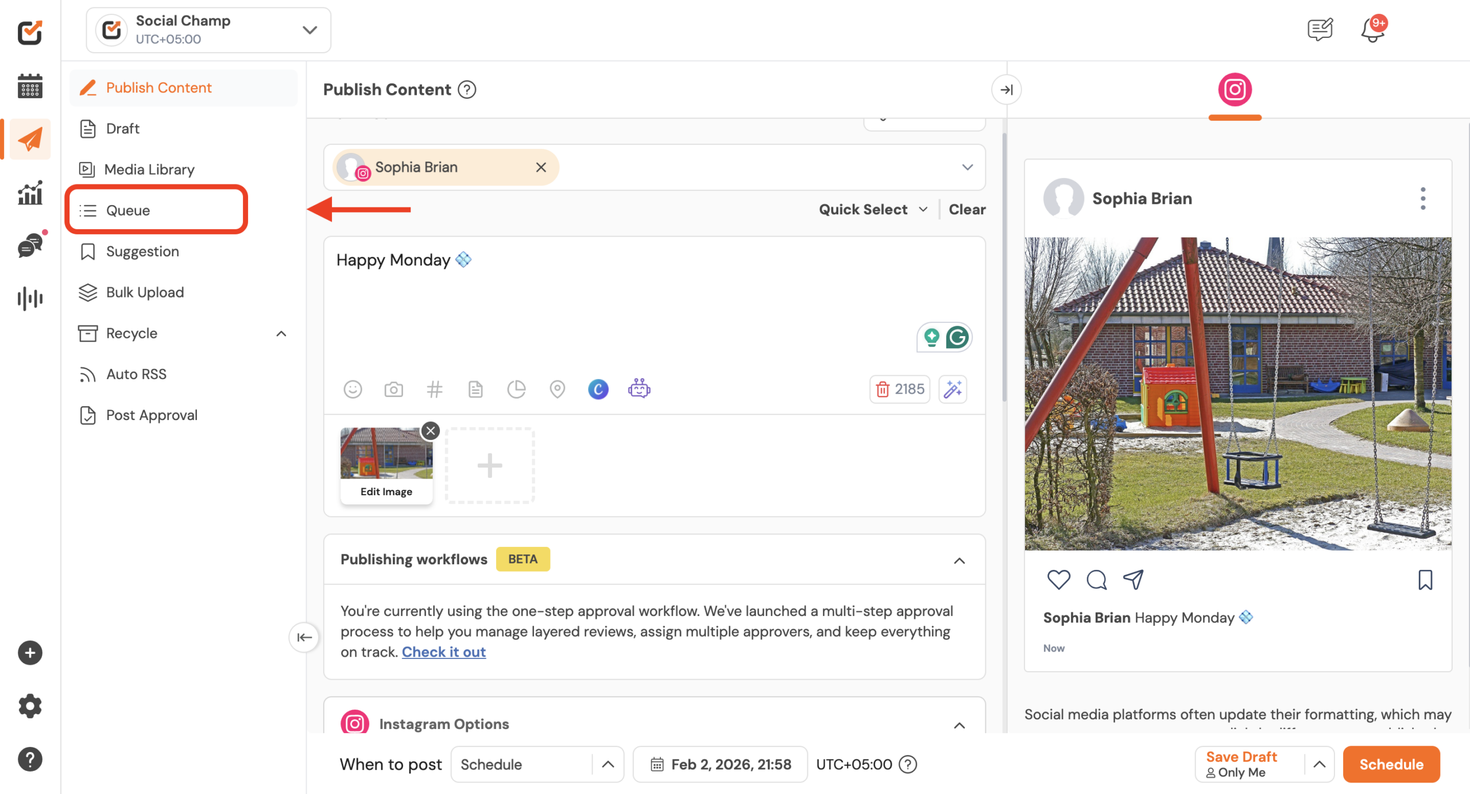Screen dimensions: 1470x794
Task: Expand the Social Champ workspace dropdown
Action: point(310,30)
